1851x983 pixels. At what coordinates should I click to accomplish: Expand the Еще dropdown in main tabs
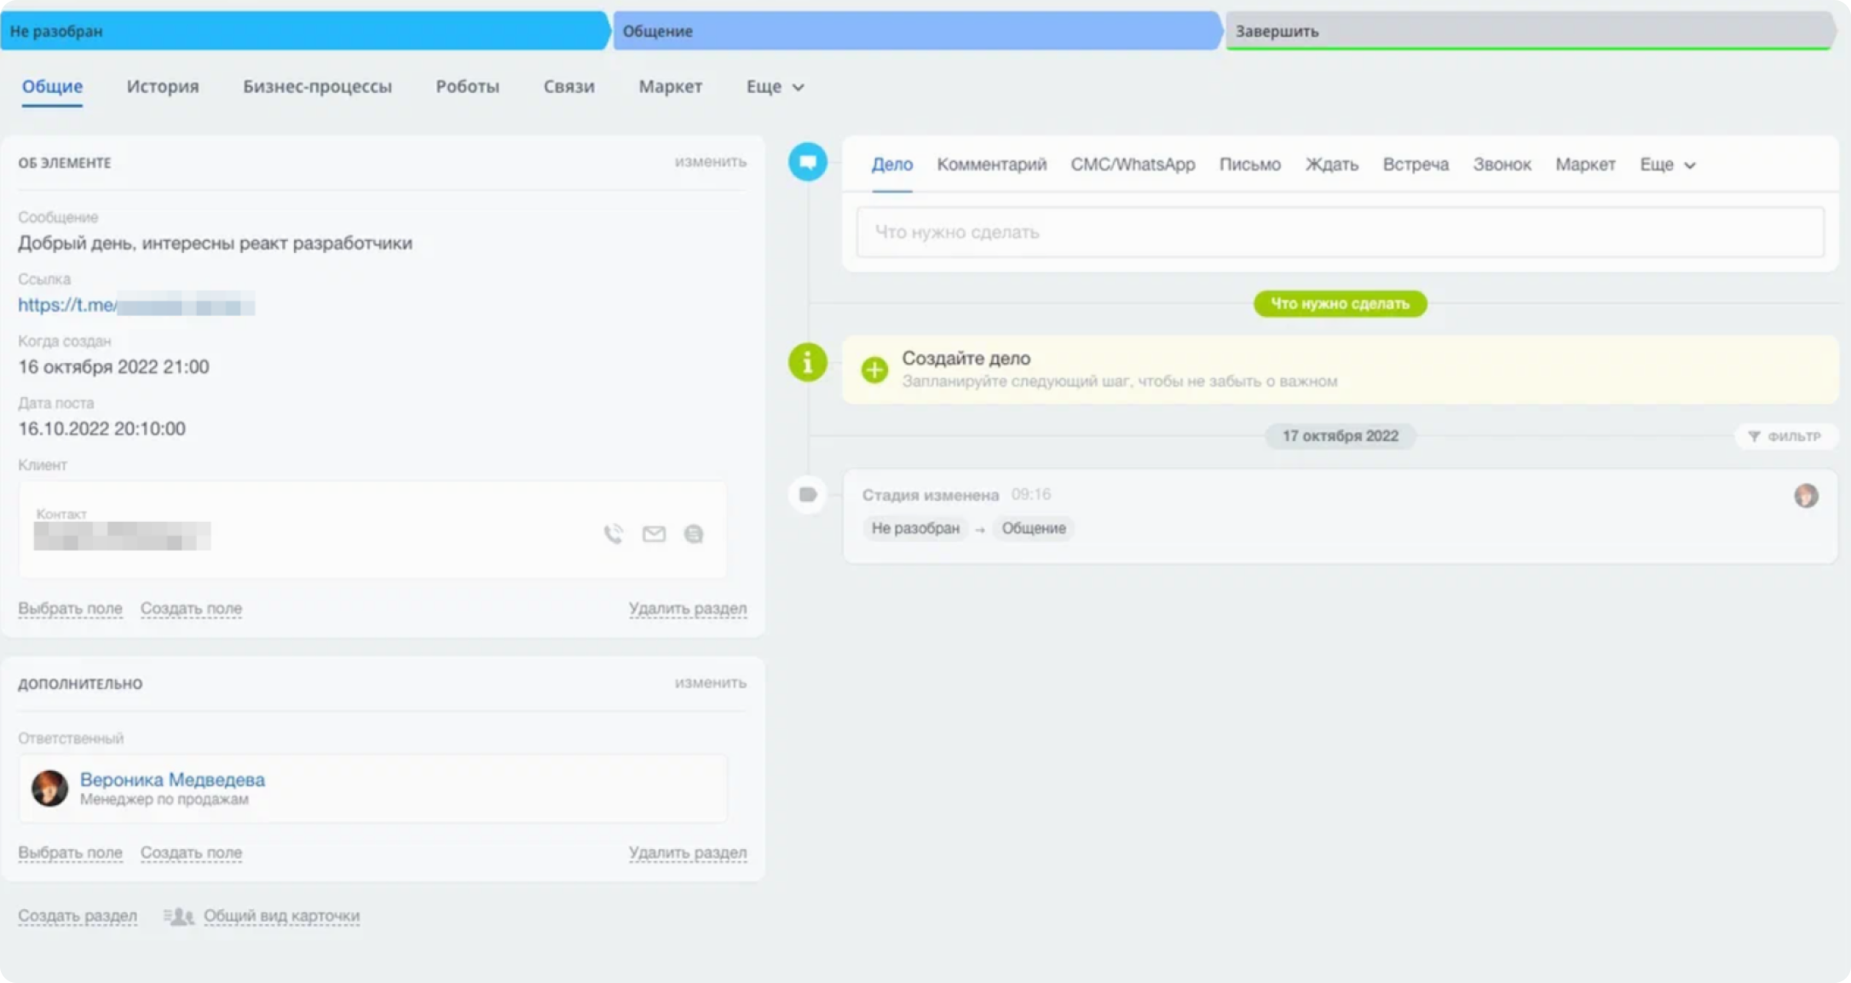(x=775, y=87)
